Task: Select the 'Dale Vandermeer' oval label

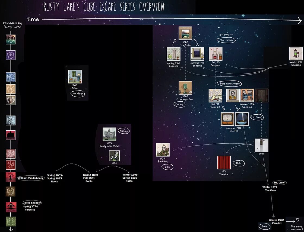Action: (230, 84)
